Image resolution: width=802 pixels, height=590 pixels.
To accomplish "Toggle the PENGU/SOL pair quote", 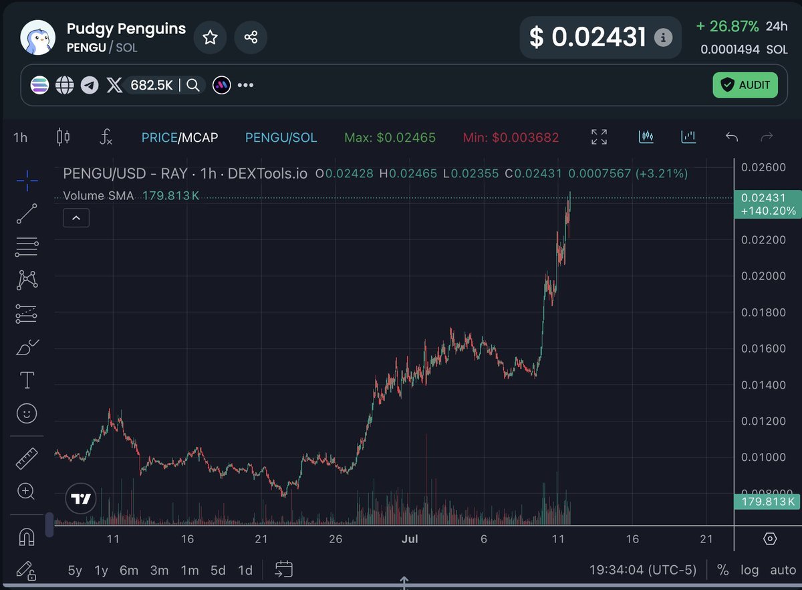I will coord(281,138).
